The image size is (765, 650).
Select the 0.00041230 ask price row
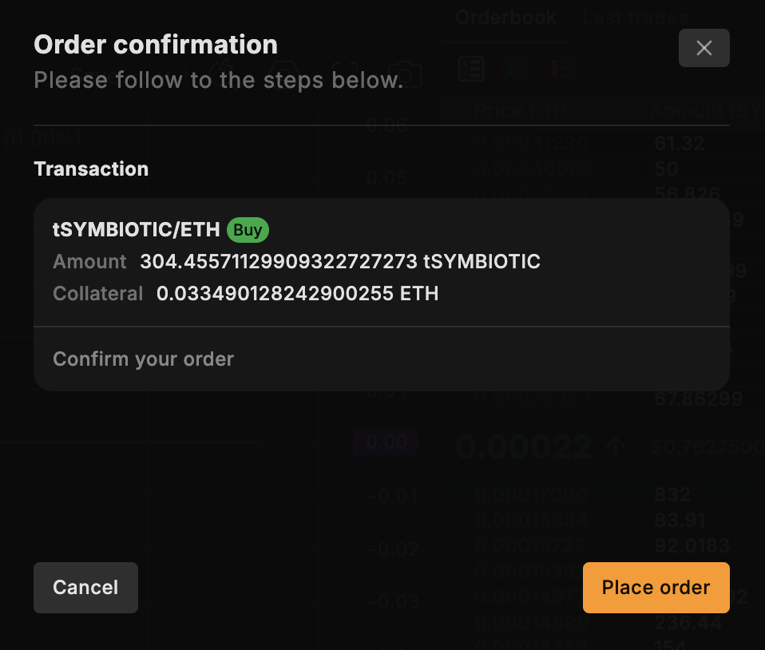pyautogui.click(x=531, y=144)
